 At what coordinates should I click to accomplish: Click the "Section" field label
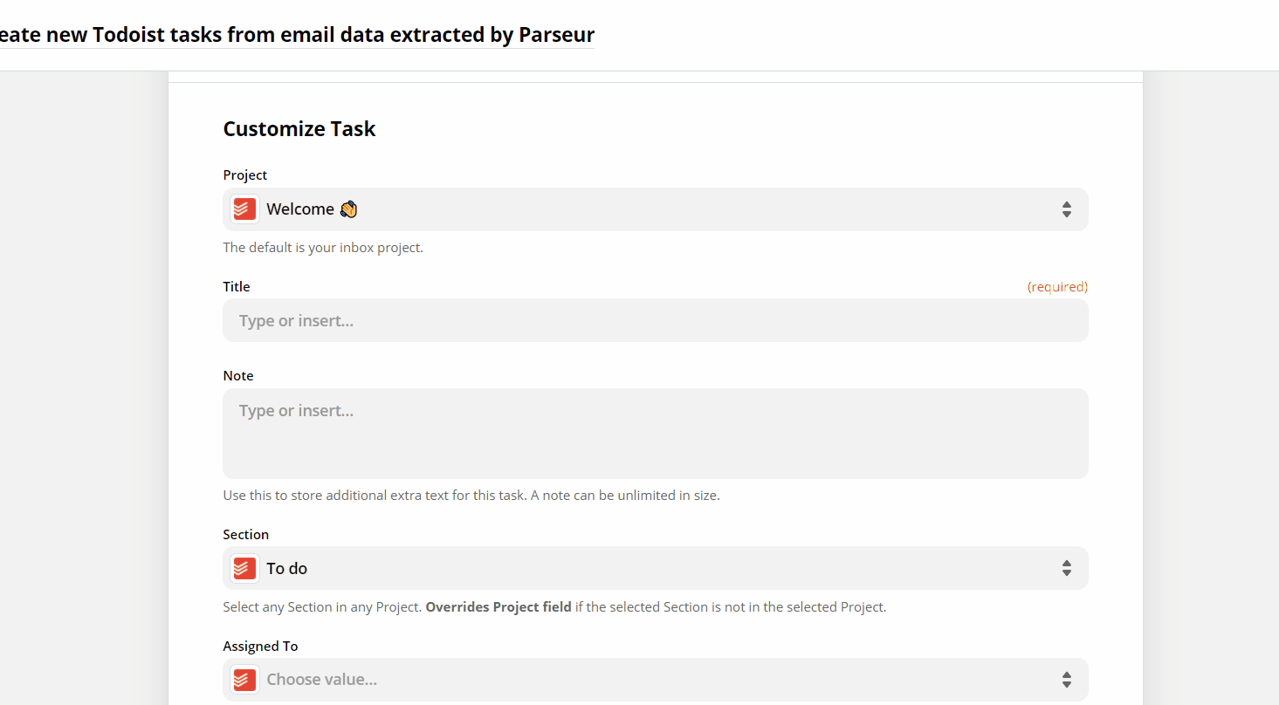tap(245, 534)
